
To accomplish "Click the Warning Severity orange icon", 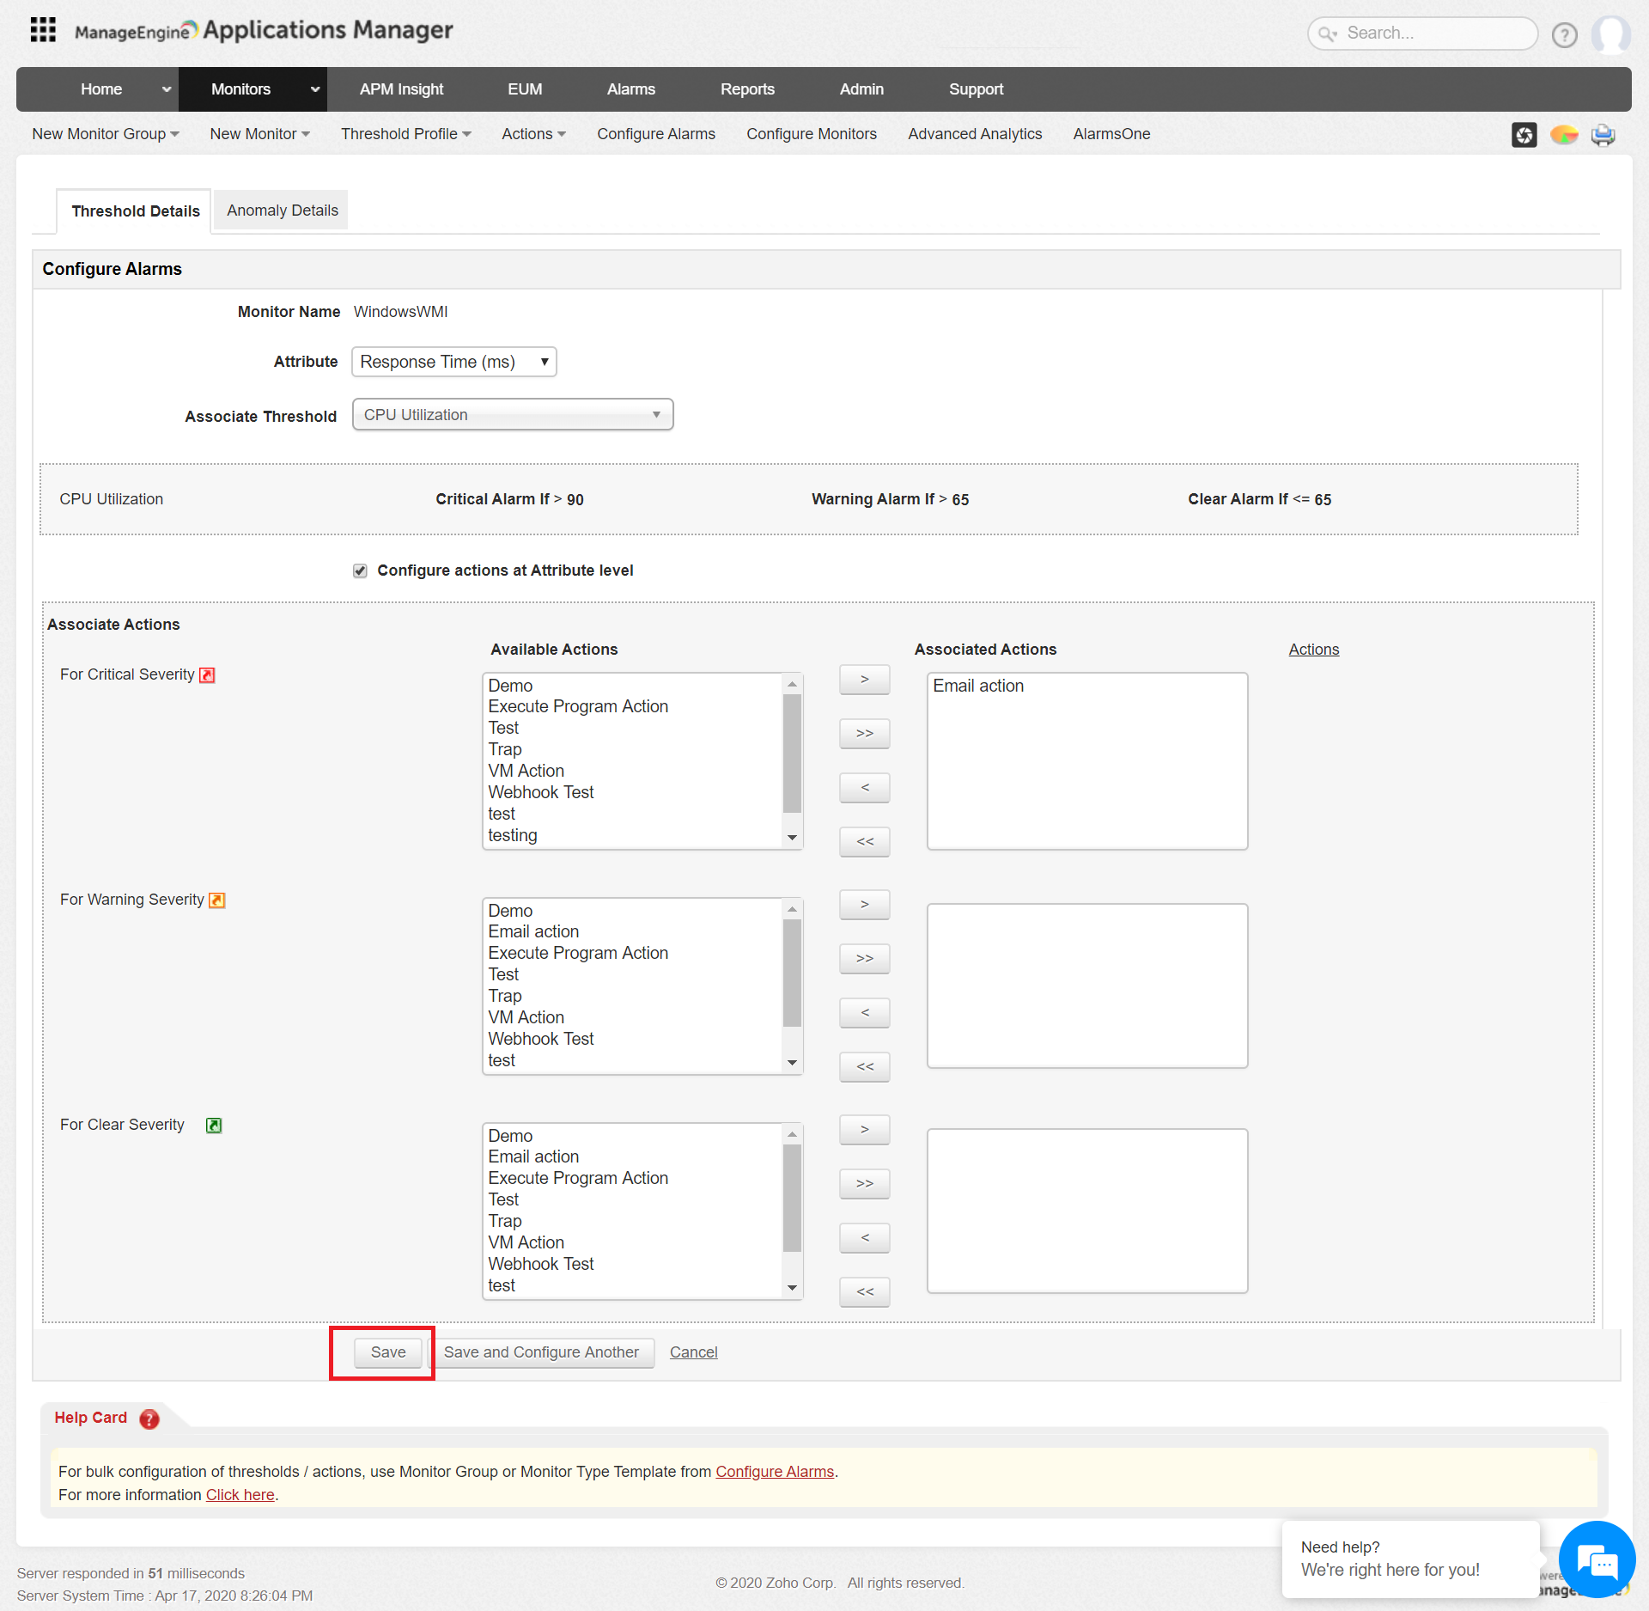I will [x=217, y=900].
